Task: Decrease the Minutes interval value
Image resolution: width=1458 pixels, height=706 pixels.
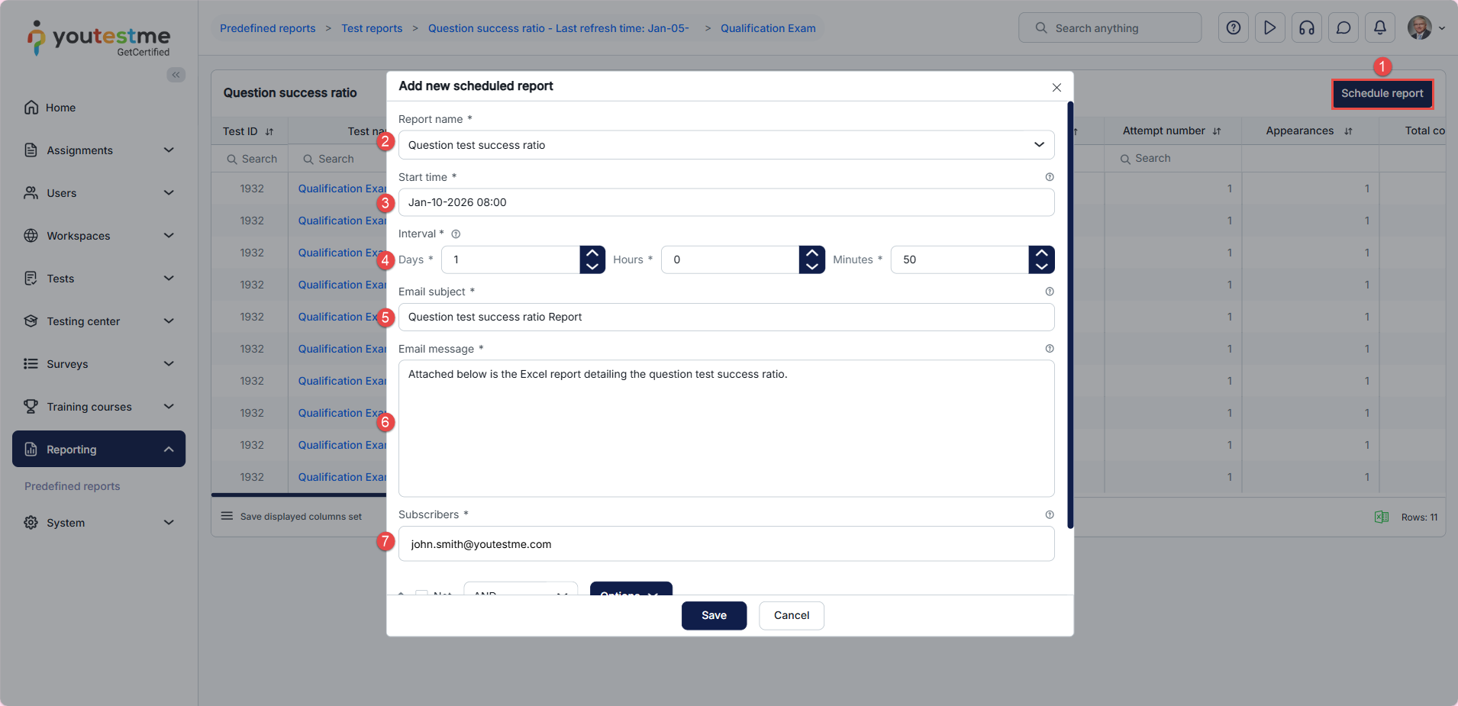Action: tap(1041, 266)
